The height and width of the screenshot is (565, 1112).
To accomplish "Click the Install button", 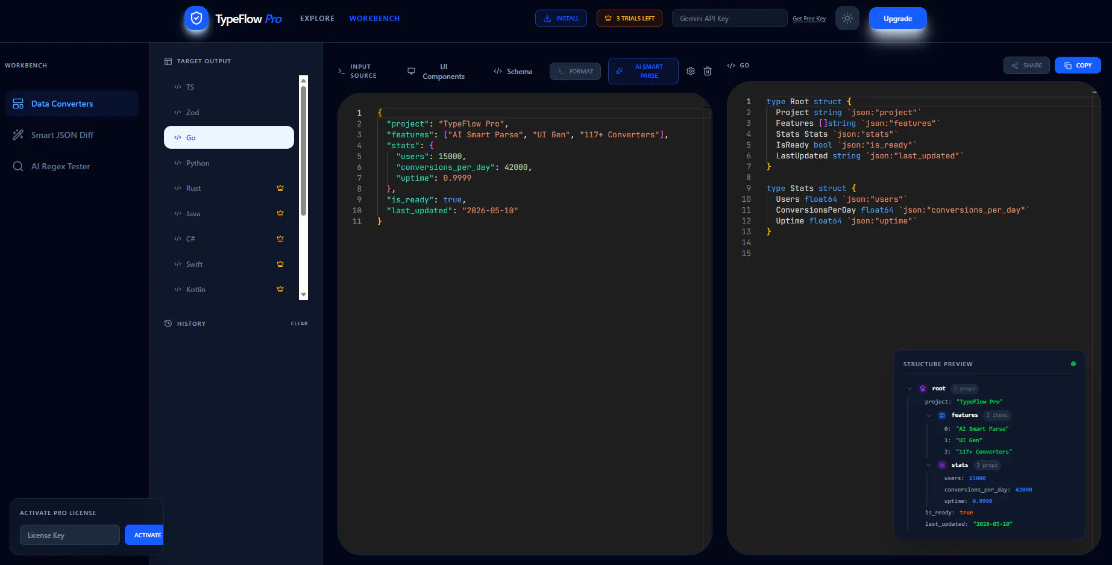I will click(561, 18).
